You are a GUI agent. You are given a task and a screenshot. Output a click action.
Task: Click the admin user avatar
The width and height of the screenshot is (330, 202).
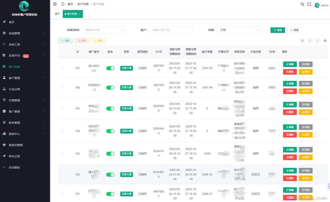pyautogui.click(x=317, y=5)
